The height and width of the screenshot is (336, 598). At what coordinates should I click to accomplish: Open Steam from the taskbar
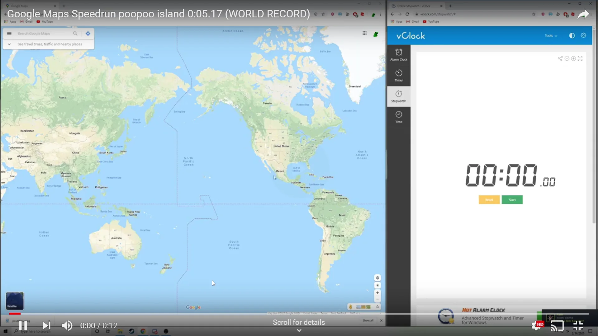pos(131,331)
